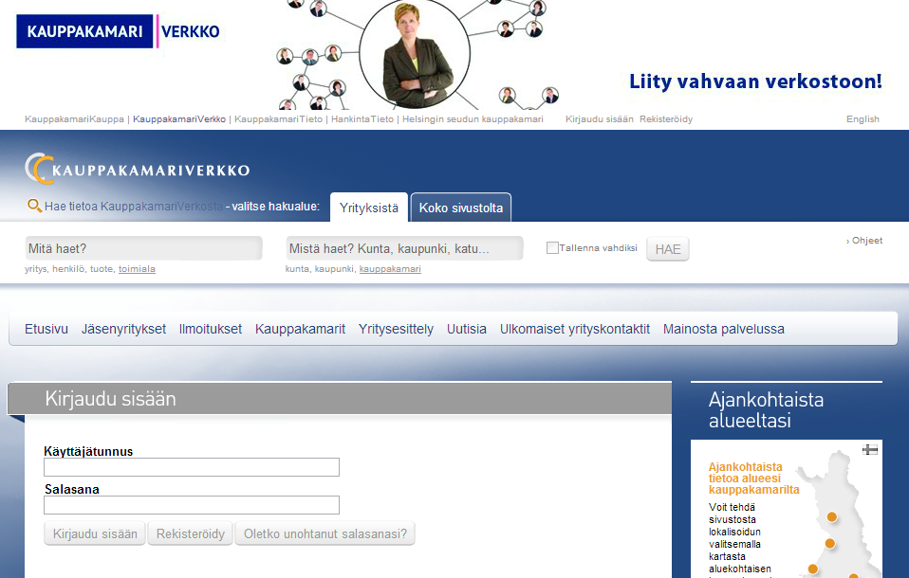Screen dimensions: 909x578
Task: Switch to the Yrityksistä search tab
Action: point(369,208)
